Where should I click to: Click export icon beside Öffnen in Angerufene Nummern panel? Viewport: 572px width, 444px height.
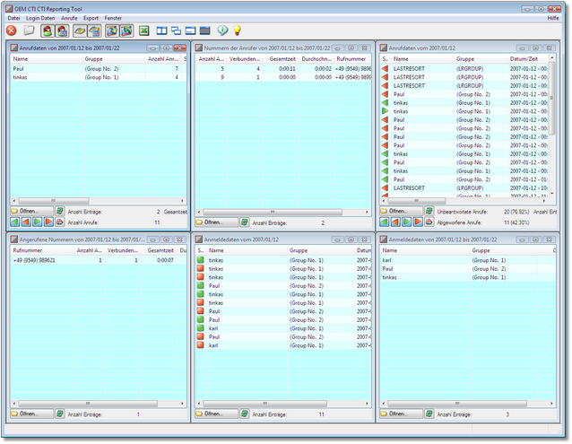[x=60, y=414]
